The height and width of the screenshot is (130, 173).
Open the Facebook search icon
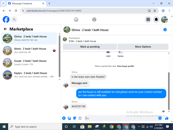point(14,19)
